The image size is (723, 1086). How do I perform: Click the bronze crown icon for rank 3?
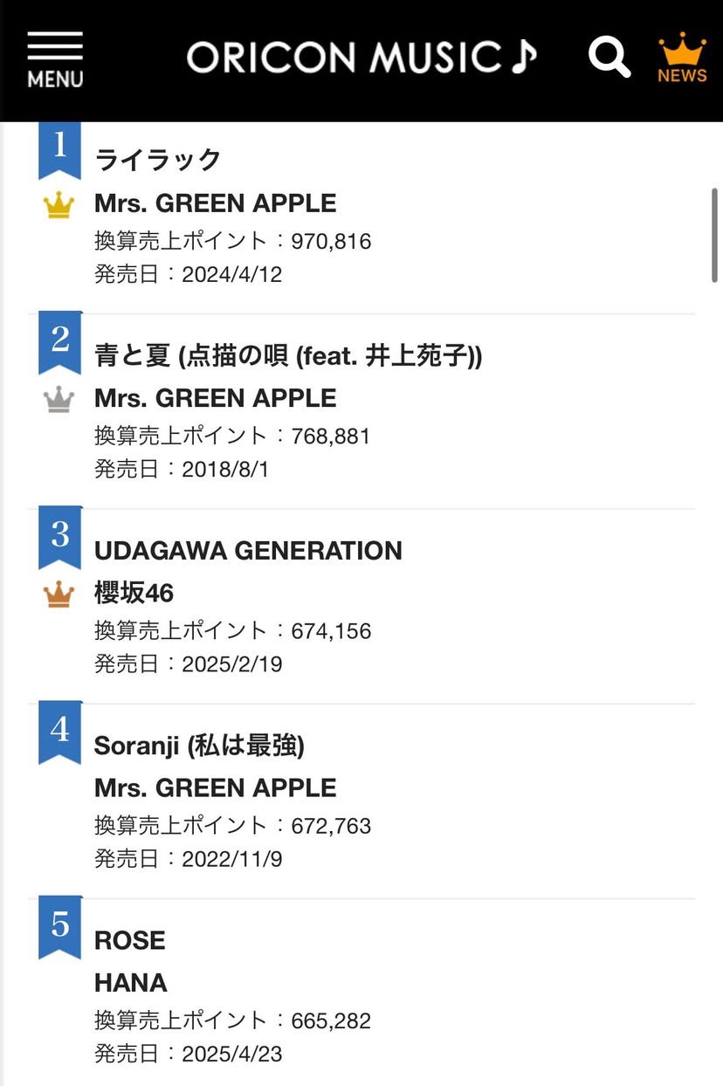point(59,595)
